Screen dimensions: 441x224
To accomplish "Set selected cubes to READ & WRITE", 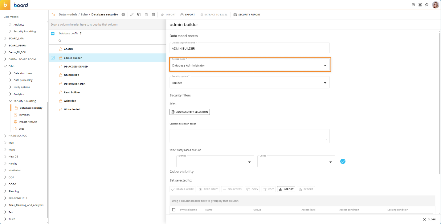I will click(182, 189).
